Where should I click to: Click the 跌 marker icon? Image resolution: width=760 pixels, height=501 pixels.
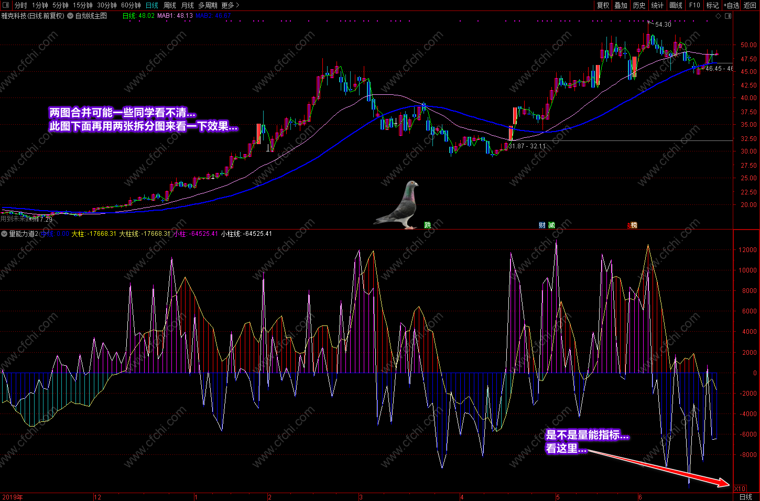(x=428, y=225)
